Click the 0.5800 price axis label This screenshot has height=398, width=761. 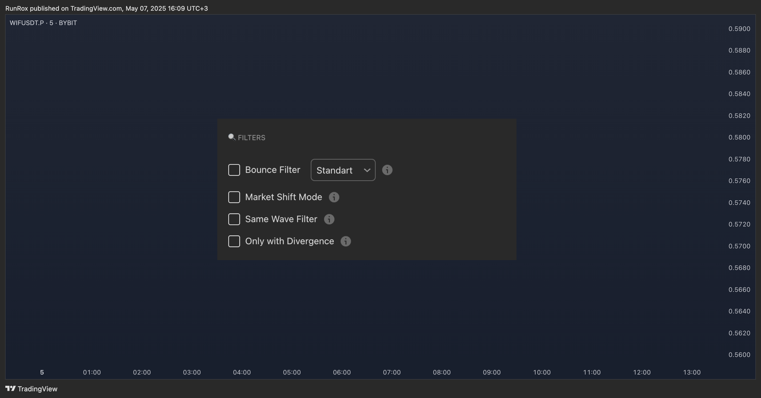click(x=739, y=137)
